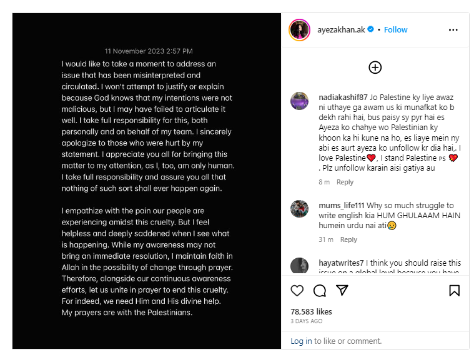
Task: View the 78,583 likes list
Action: point(311,312)
